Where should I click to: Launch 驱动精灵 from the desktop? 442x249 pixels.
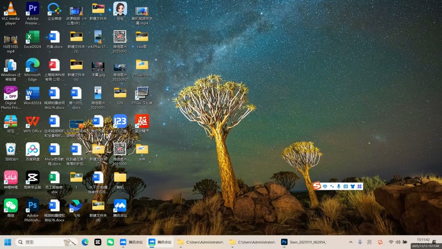click(142, 124)
